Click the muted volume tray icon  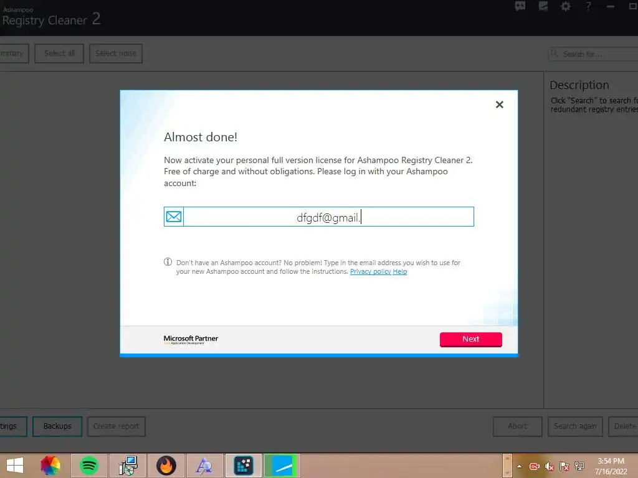[x=550, y=466]
